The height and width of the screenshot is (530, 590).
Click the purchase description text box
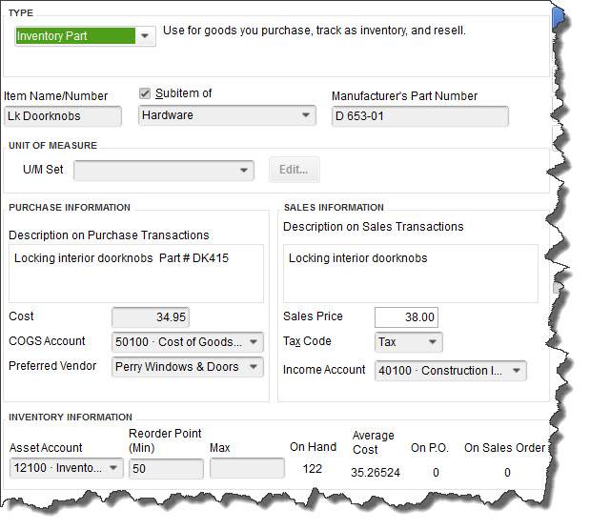tap(135, 273)
